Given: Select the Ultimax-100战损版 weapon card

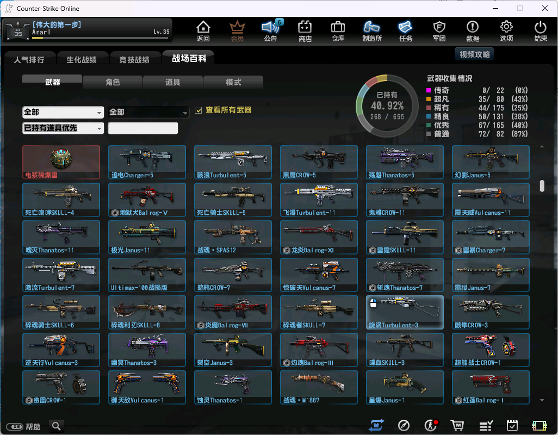Looking at the screenshot, I should click(147, 275).
